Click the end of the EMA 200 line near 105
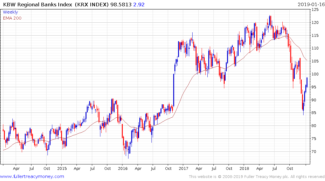Viewport: 325px width, 181px height. point(307,60)
